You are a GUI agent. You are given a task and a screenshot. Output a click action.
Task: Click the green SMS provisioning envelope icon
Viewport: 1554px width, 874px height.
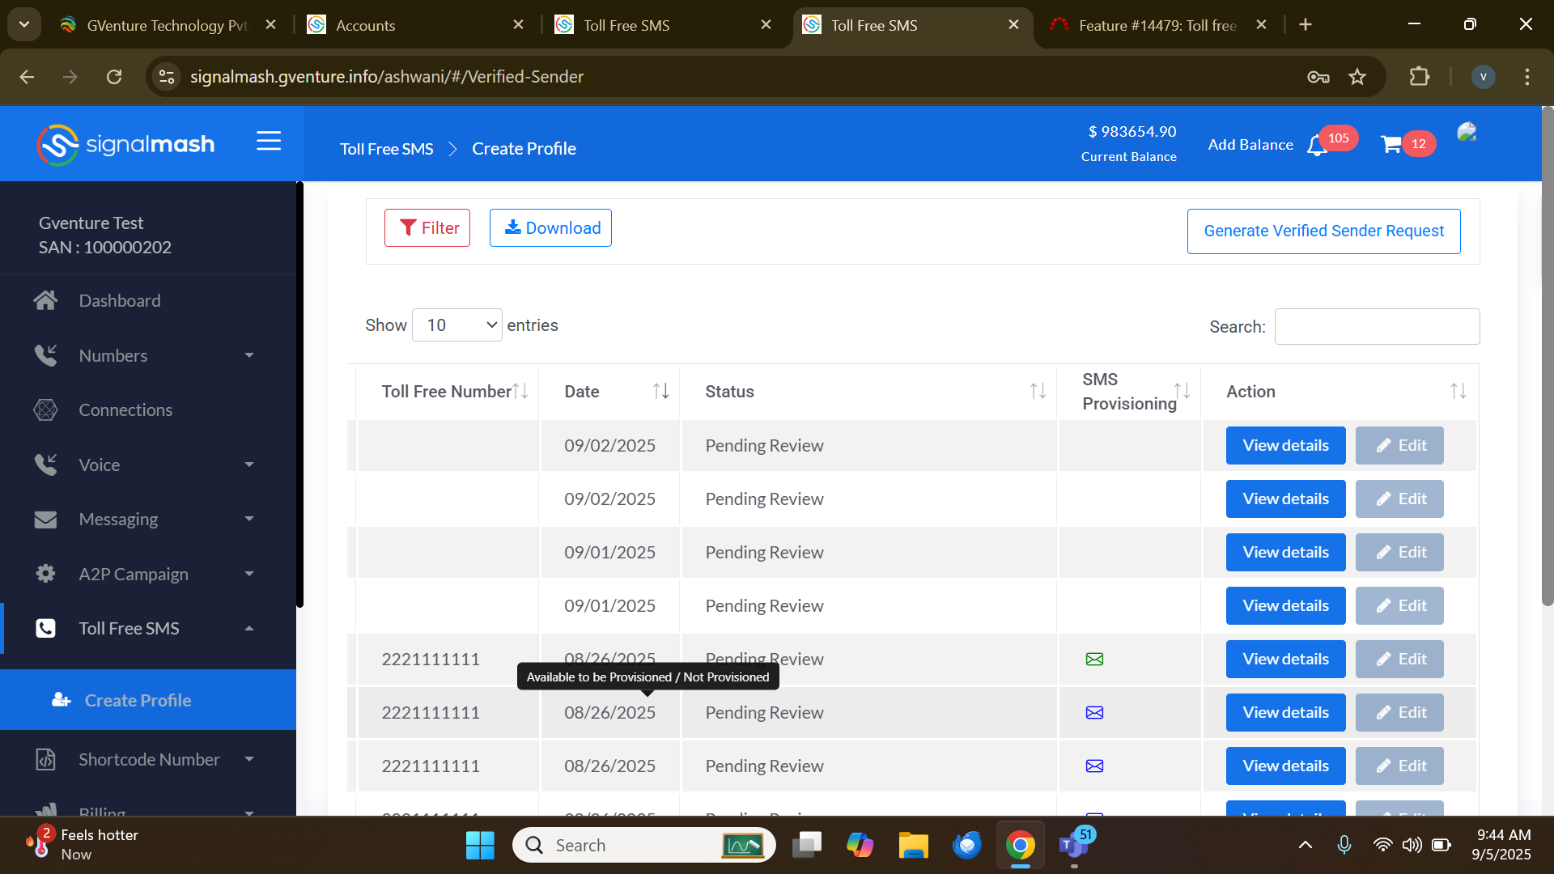coord(1094,660)
